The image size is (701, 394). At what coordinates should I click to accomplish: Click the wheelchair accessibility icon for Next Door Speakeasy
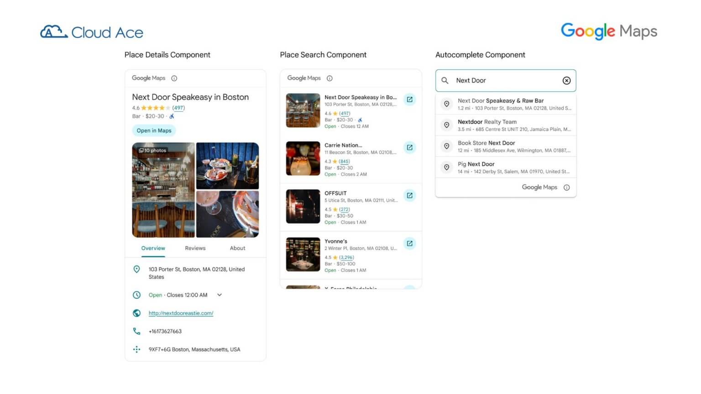pyautogui.click(x=171, y=116)
